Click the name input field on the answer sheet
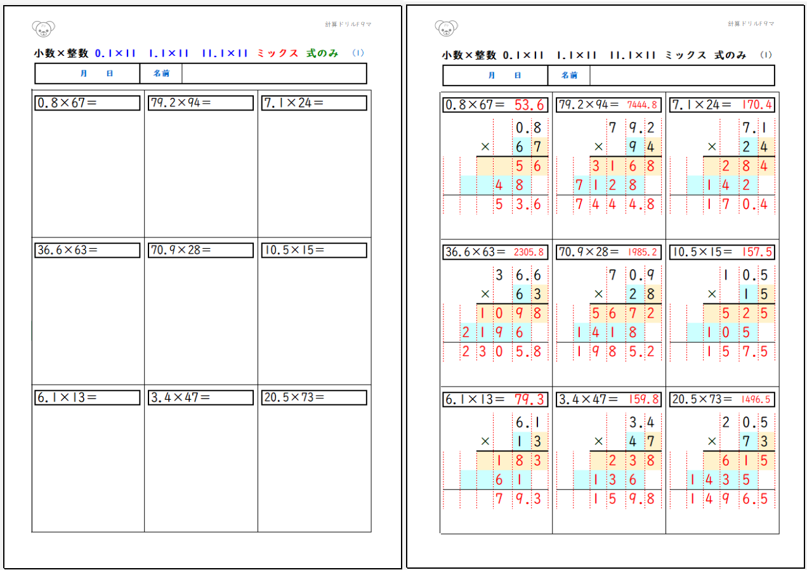Screen dimensions: 807x570 pos(681,75)
